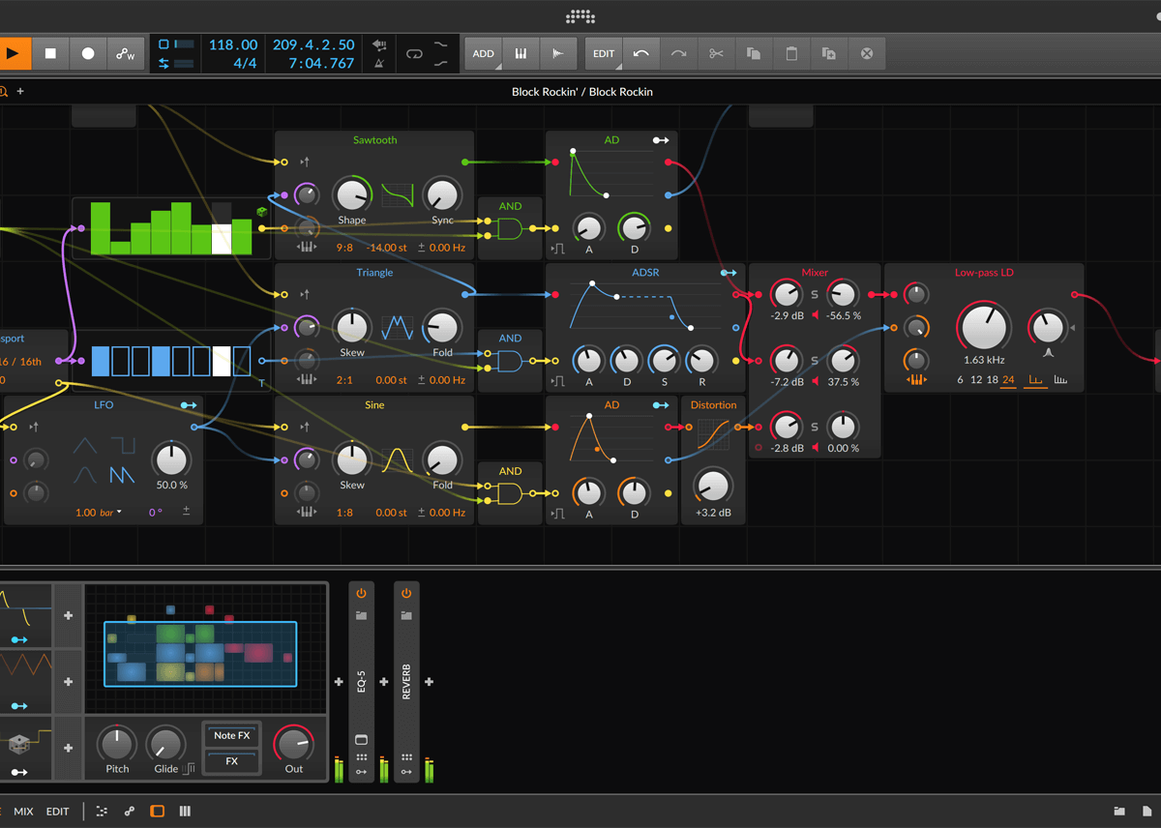Toggle the metronome icon
Screen dimensions: 1161x828
379,64
